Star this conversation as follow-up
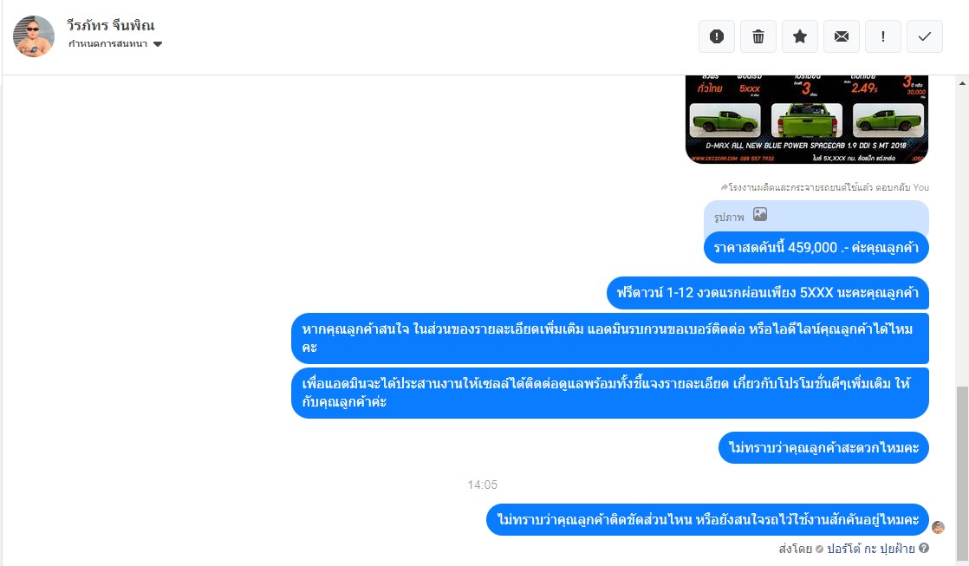 pyautogui.click(x=800, y=36)
